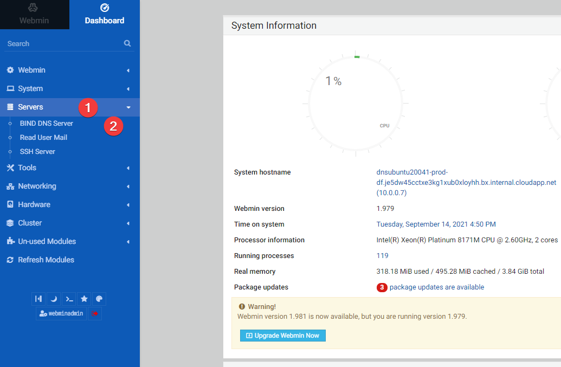Click Refresh Modules

[x=70, y=260]
